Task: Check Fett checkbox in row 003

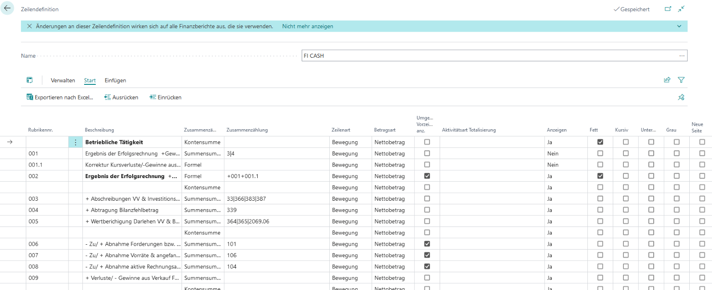Action: [600, 199]
